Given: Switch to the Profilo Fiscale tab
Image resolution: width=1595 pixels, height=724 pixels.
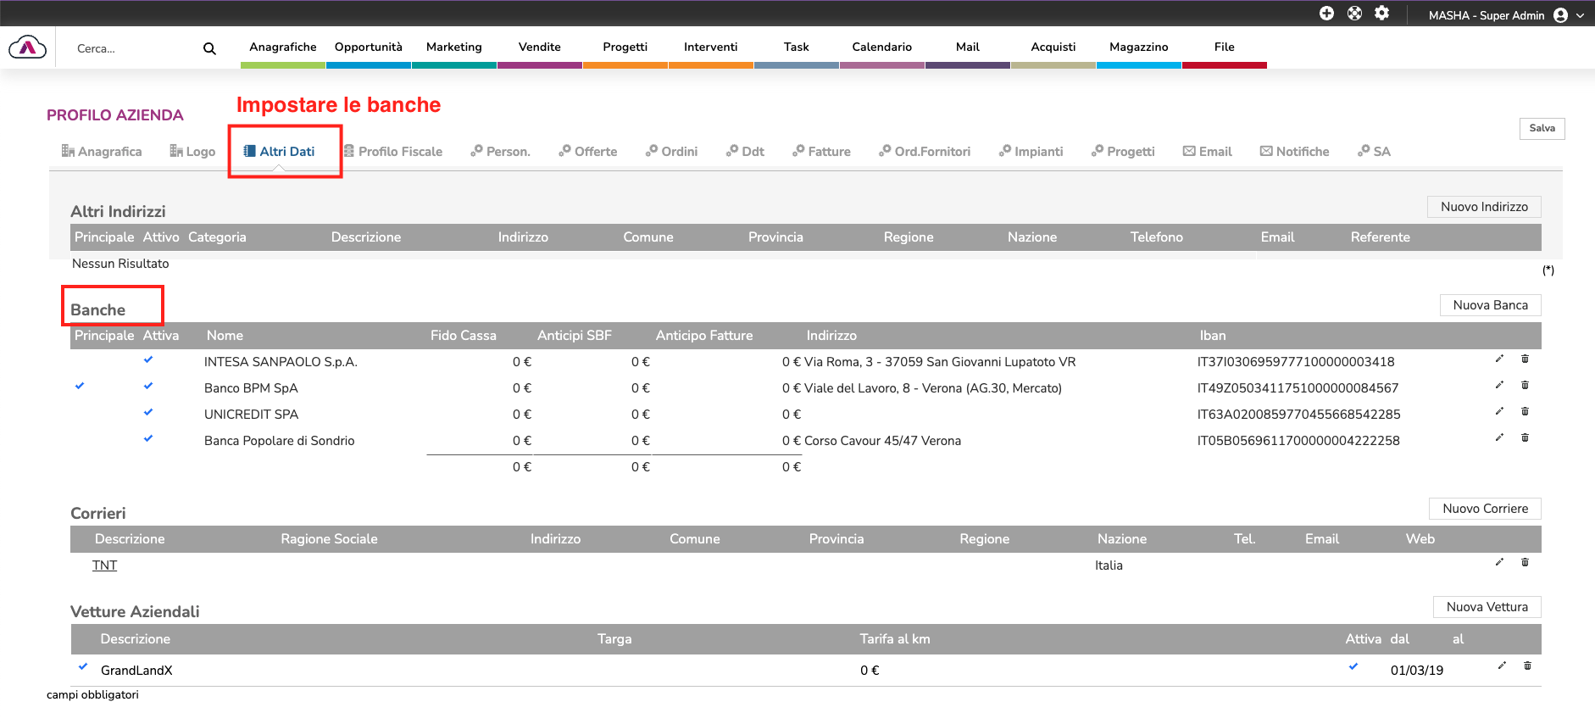Looking at the screenshot, I should (x=393, y=152).
